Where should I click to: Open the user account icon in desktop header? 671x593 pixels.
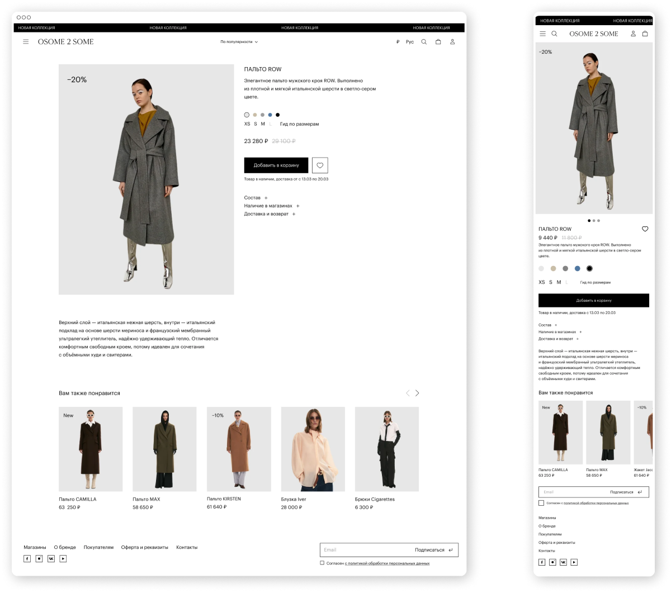click(x=452, y=42)
